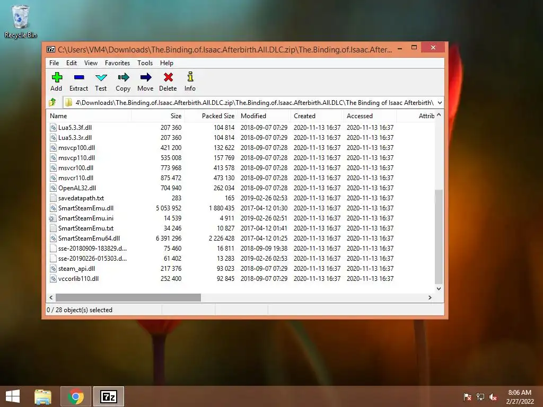The image size is (543, 407).
Task: Expand the address bar path dropdown
Action: [x=440, y=103]
